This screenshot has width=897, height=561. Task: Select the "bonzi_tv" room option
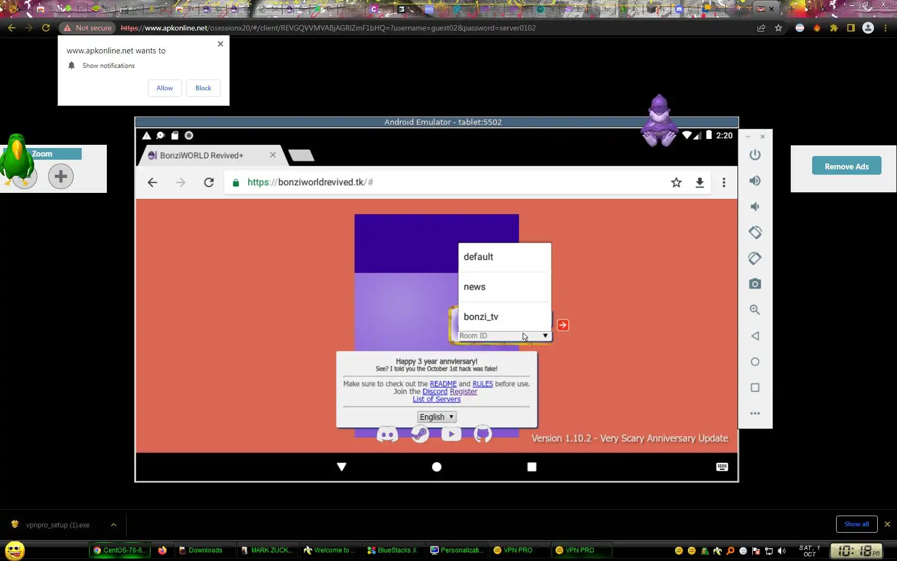tap(505, 317)
